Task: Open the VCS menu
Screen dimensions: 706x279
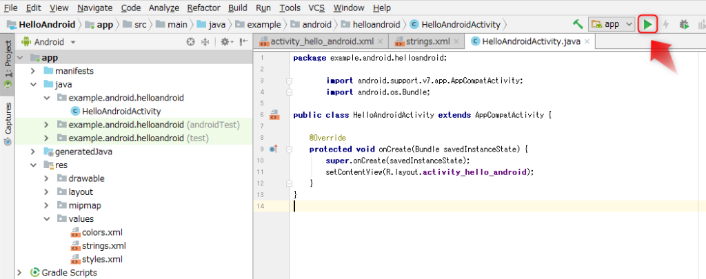Action: tap(317, 8)
